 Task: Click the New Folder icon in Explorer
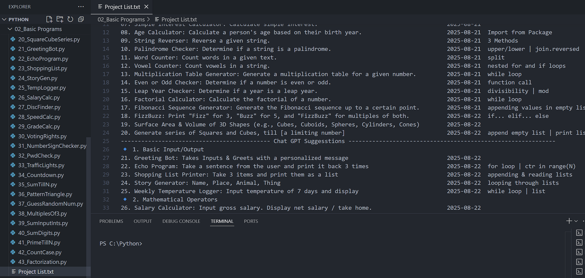(60, 19)
